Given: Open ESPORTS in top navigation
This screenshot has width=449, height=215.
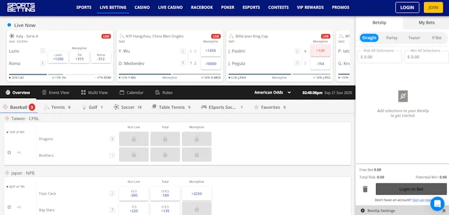Looking at the screenshot, I should pos(251,7).
